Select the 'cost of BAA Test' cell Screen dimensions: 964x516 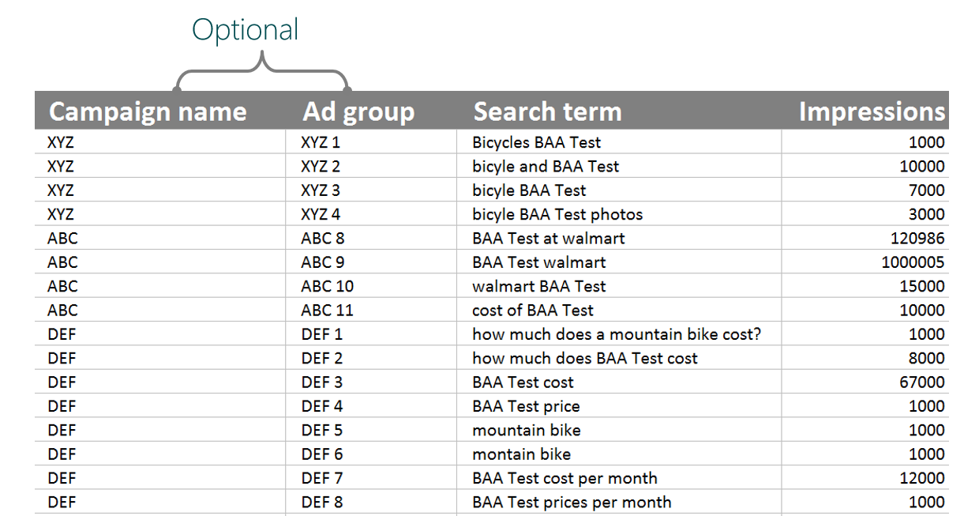533,311
